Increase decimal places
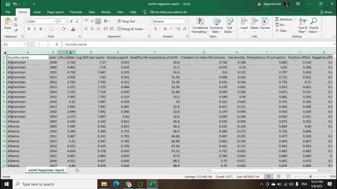This screenshot has height=189, width=337. 179,29
